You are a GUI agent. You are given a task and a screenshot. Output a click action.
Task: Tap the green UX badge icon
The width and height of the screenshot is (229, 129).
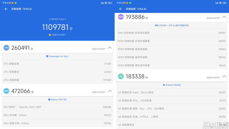click(x=121, y=76)
